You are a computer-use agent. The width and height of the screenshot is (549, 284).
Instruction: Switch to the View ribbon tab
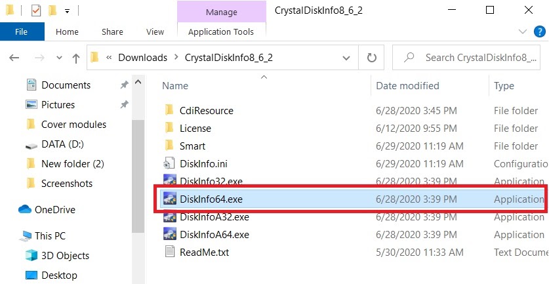[x=155, y=32]
